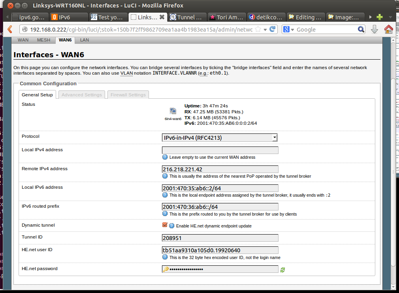Screen dimensions: 399x293
Task: Click the IPv6 routed prefix field
Action: click(220, 207)
